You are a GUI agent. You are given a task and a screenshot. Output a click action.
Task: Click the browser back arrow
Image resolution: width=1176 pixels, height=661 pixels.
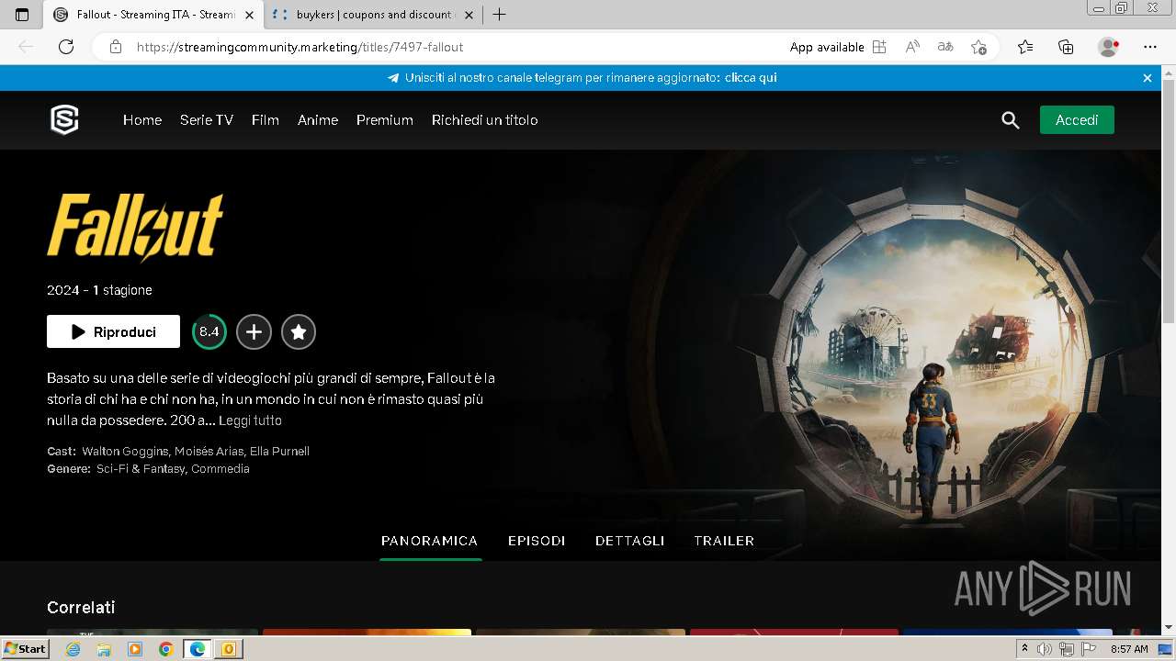pyautogui.click(x=26, y=47)
